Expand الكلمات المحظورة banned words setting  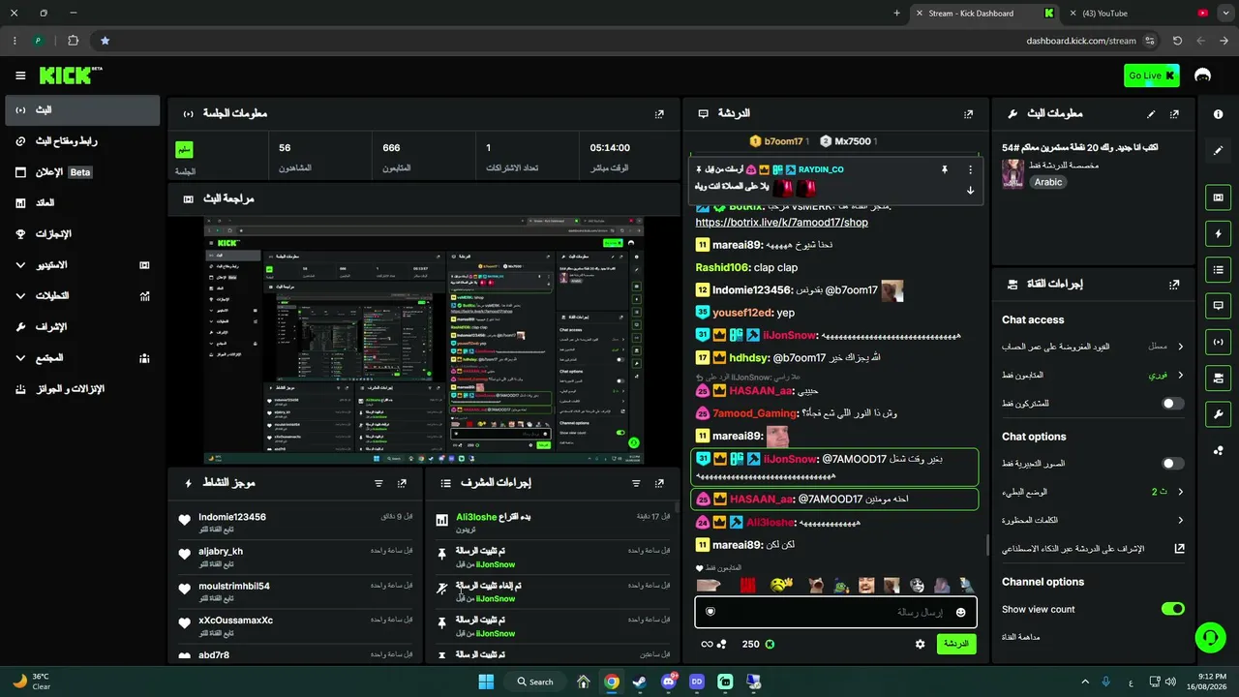pyautogui.click(x=1093, y=520)
